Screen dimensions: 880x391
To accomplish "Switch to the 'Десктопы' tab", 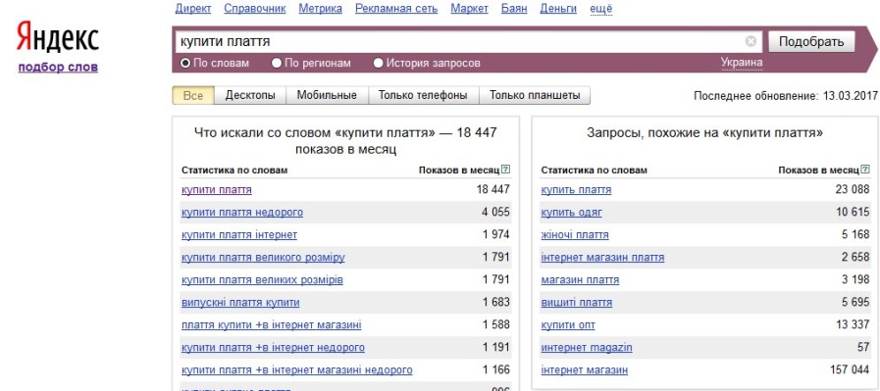I will coord(250,95).
